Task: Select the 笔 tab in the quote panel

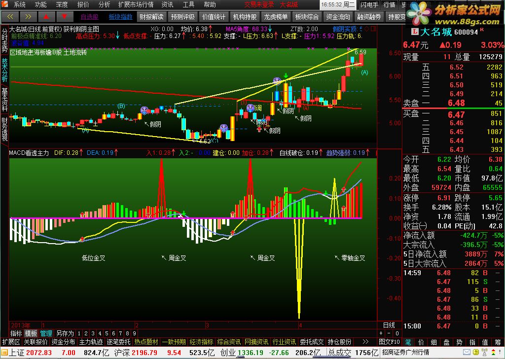Action: [408, 342]
